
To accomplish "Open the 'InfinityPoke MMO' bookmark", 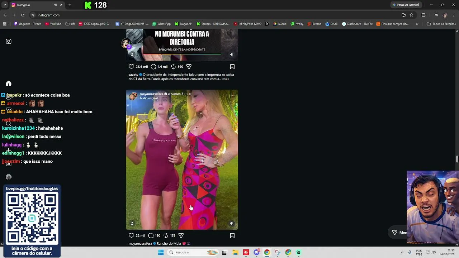I will click(247, 24).
